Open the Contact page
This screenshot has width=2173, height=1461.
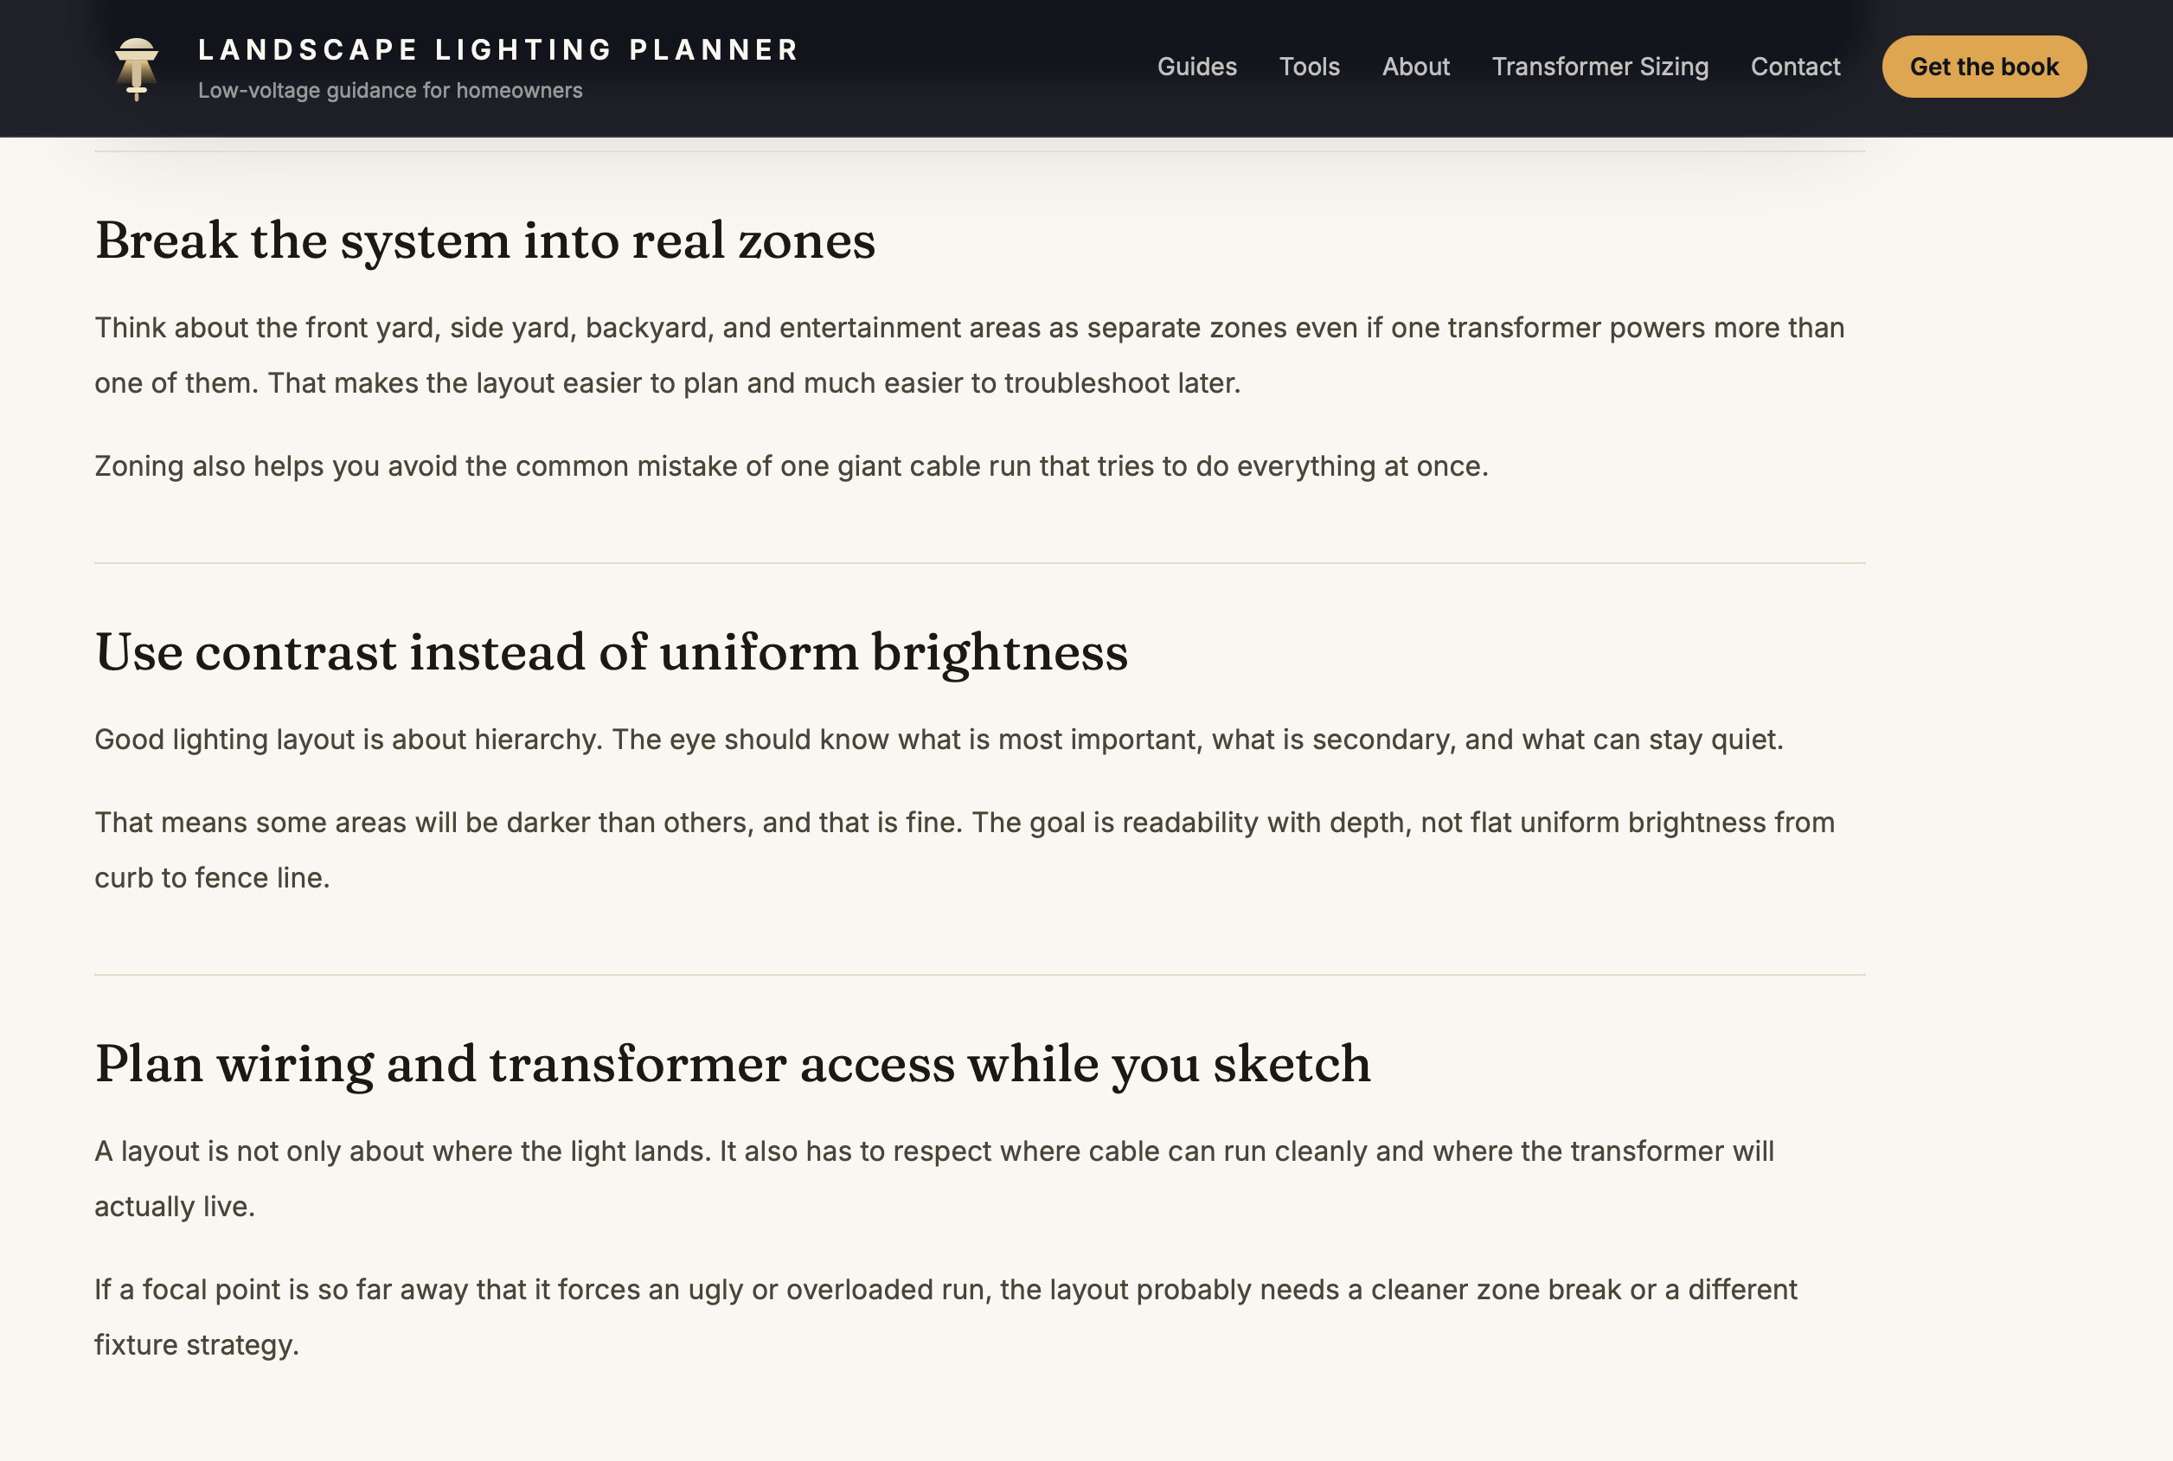1795,67
